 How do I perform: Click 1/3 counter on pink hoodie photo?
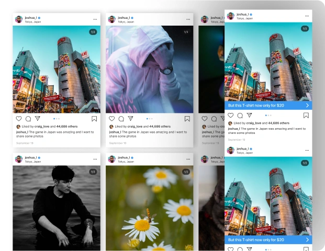click(x=186, y=32)
